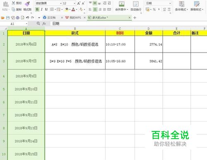Screen dimensions: 207x160
Task: Click the fill color paint bucket
Action: pos(67,10)
